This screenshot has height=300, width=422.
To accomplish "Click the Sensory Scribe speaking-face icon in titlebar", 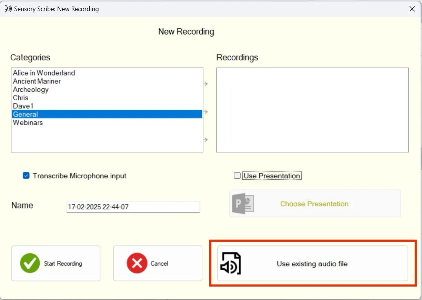I will click(8, 9).
